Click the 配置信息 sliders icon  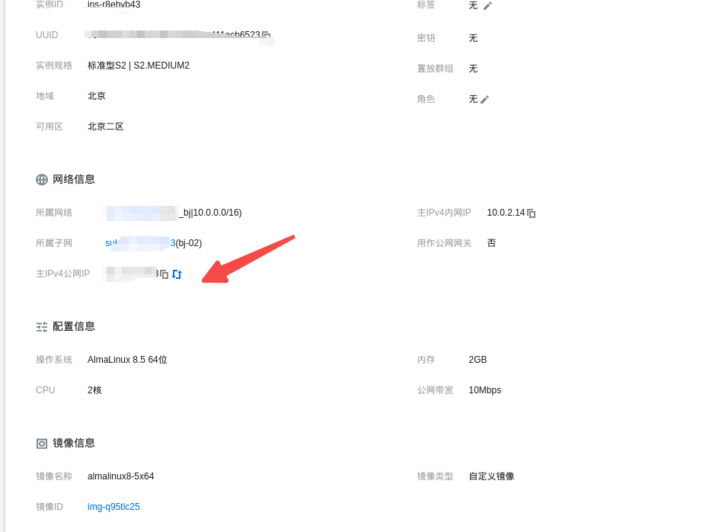click(42, 327)
